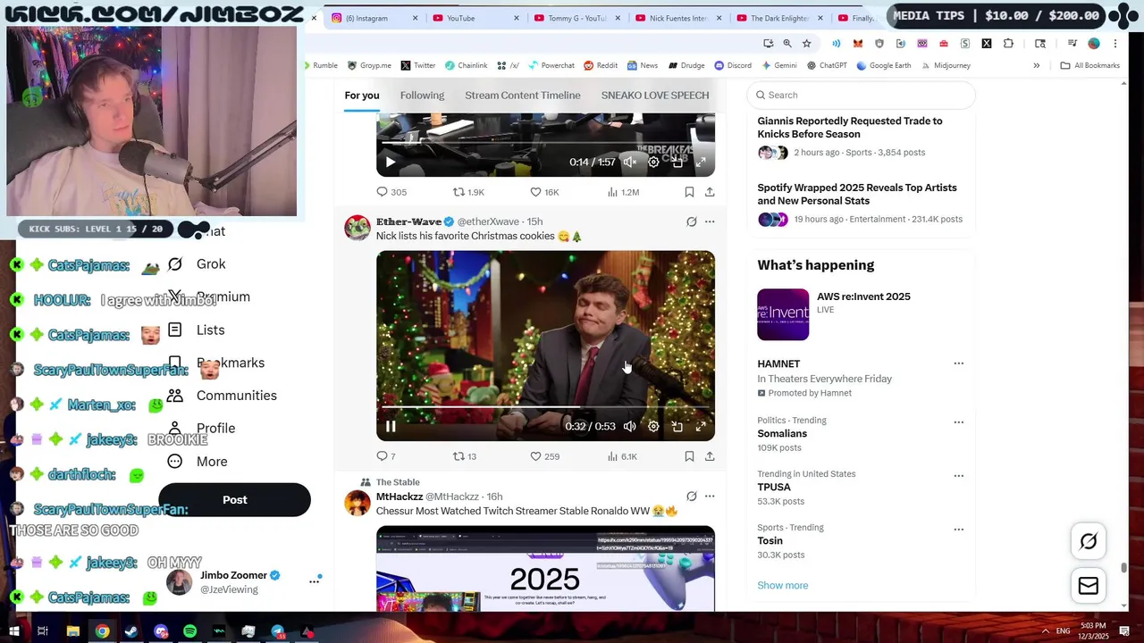The image size is (1144, 643).
Task: Open more options for Somalians trend
Action: coord(958,422)
